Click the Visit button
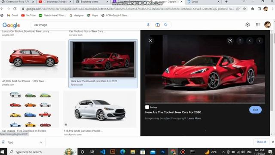The image size is (275, 155). [x=255, y=110]
